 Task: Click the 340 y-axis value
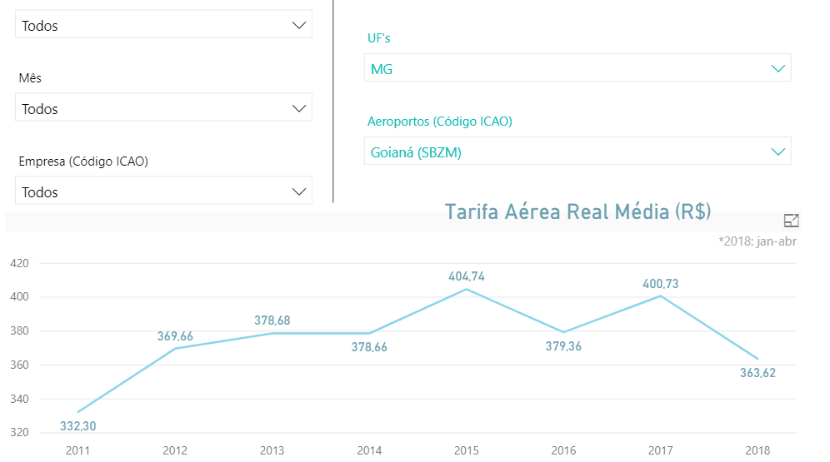pyautogui.click(x=20, y=399)
